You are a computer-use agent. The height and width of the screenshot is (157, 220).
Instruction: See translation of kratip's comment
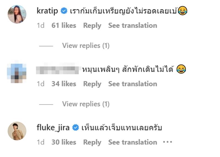click(133, 25)
